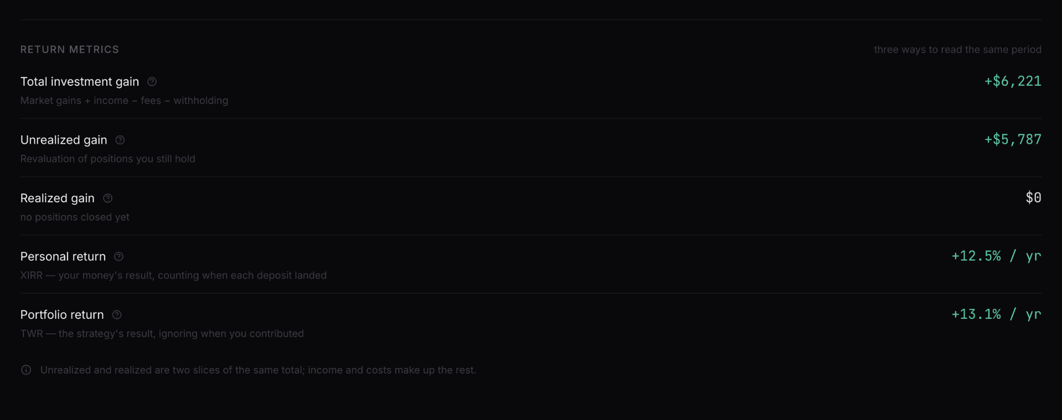This screenshot has width=1062, height=420.
Task: Show tooltip for Personal return
Action: tap(118, 256)
